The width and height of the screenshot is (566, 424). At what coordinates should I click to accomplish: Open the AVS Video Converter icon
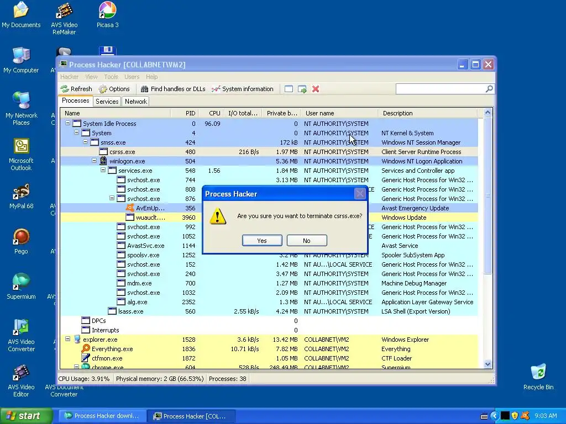[21, 336]
